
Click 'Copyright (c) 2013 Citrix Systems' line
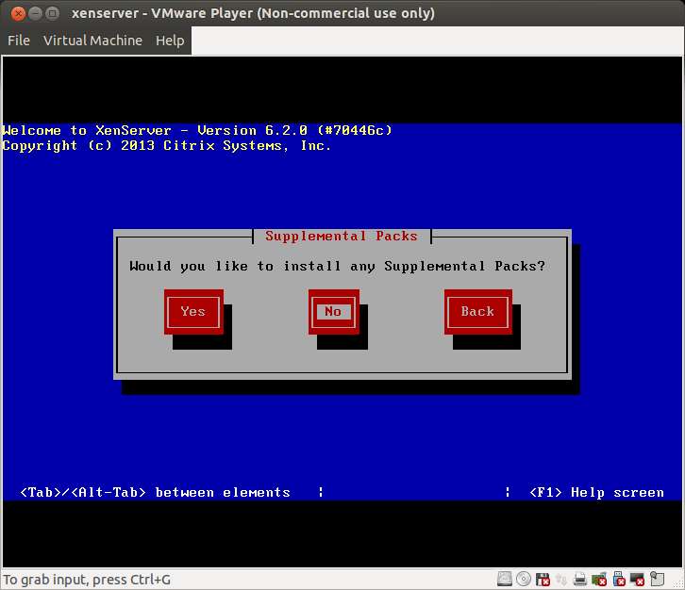click(x=166, y=146)
